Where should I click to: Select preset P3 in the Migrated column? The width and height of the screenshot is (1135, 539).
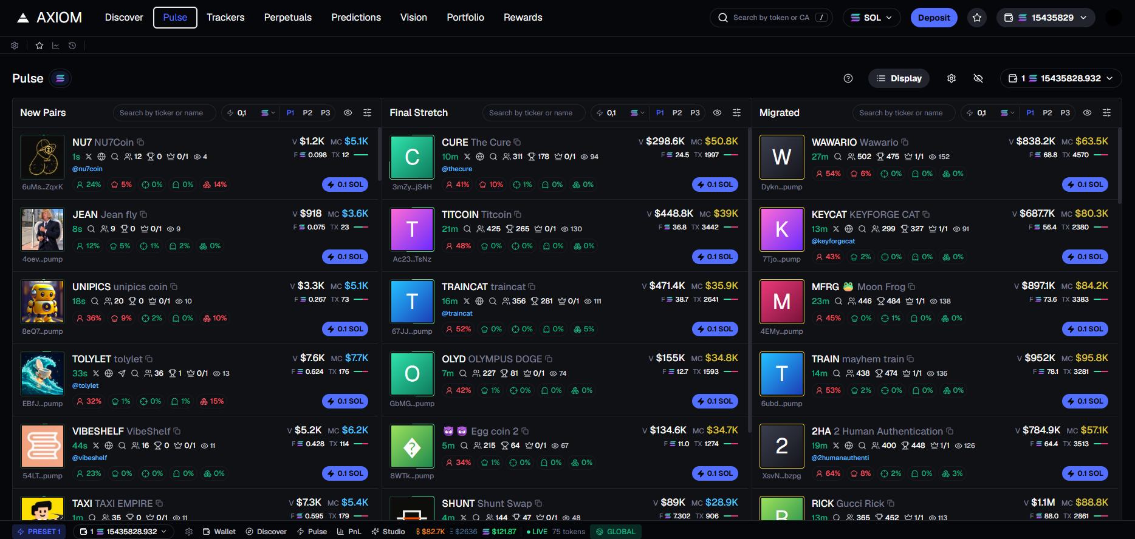(x=1065, y=113)
